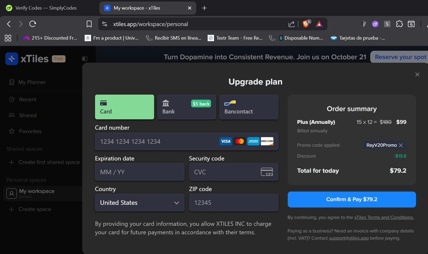The width and height of the screenshot is (428, 254).
Task: Open the extensions puzzle icon
Action: click(399, 24)
